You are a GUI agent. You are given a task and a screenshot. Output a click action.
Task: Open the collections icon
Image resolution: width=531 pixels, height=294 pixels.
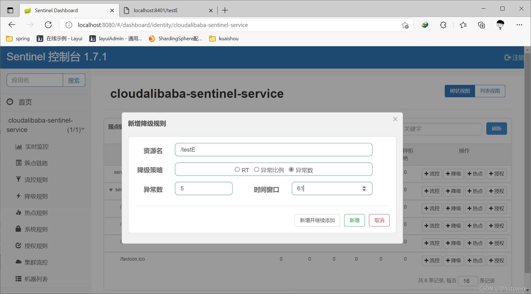pyautogui.click(x=481, y=25)
